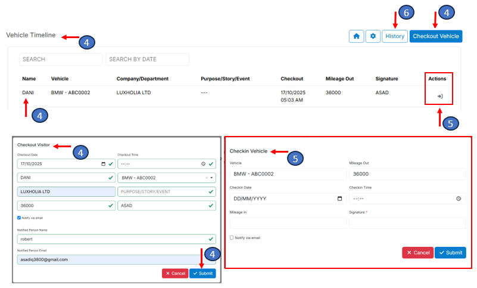Uncheck Notify via email in Checkout Visitor form
This screenshot has width=477, height=288.
coord(19,218)
